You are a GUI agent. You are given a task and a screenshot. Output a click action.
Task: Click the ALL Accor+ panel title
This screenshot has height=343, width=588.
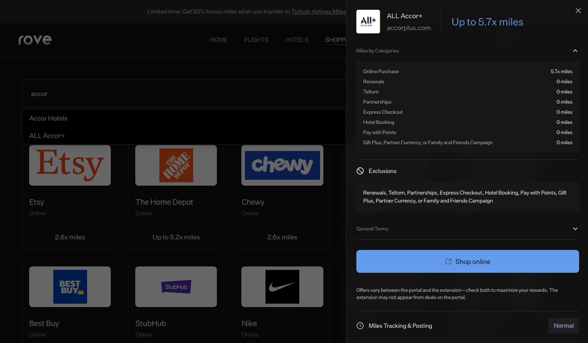(x=404, y=16)
